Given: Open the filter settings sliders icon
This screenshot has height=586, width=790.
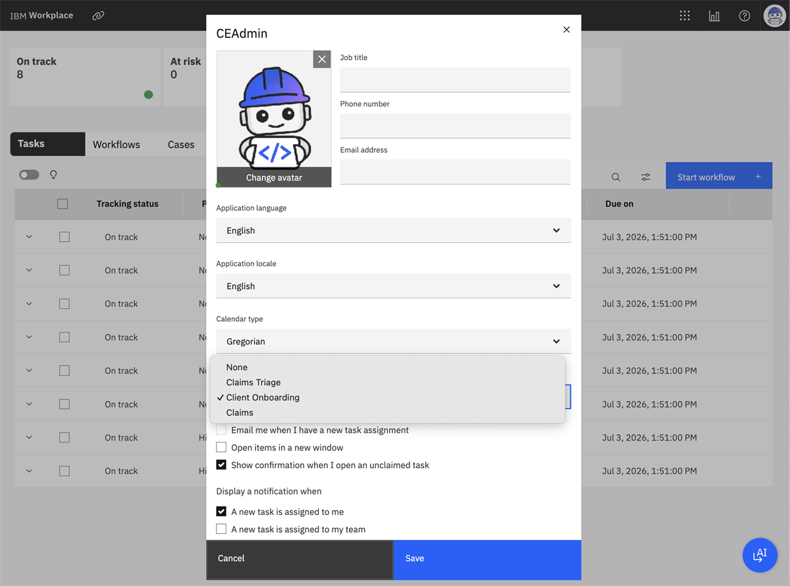Looking at the screenshot, I should (646, 177).
